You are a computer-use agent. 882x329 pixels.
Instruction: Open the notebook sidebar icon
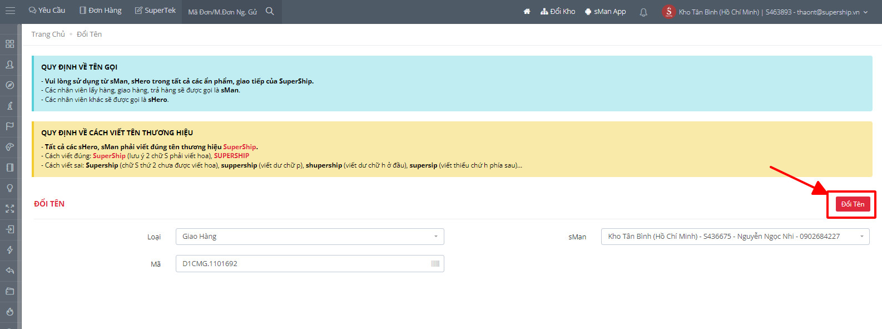click(10, 168)
